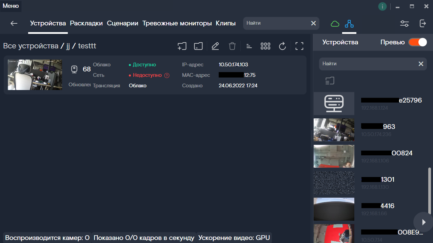Open the Меню button
This screenshot has height=243, width=433.
[11, 6]
